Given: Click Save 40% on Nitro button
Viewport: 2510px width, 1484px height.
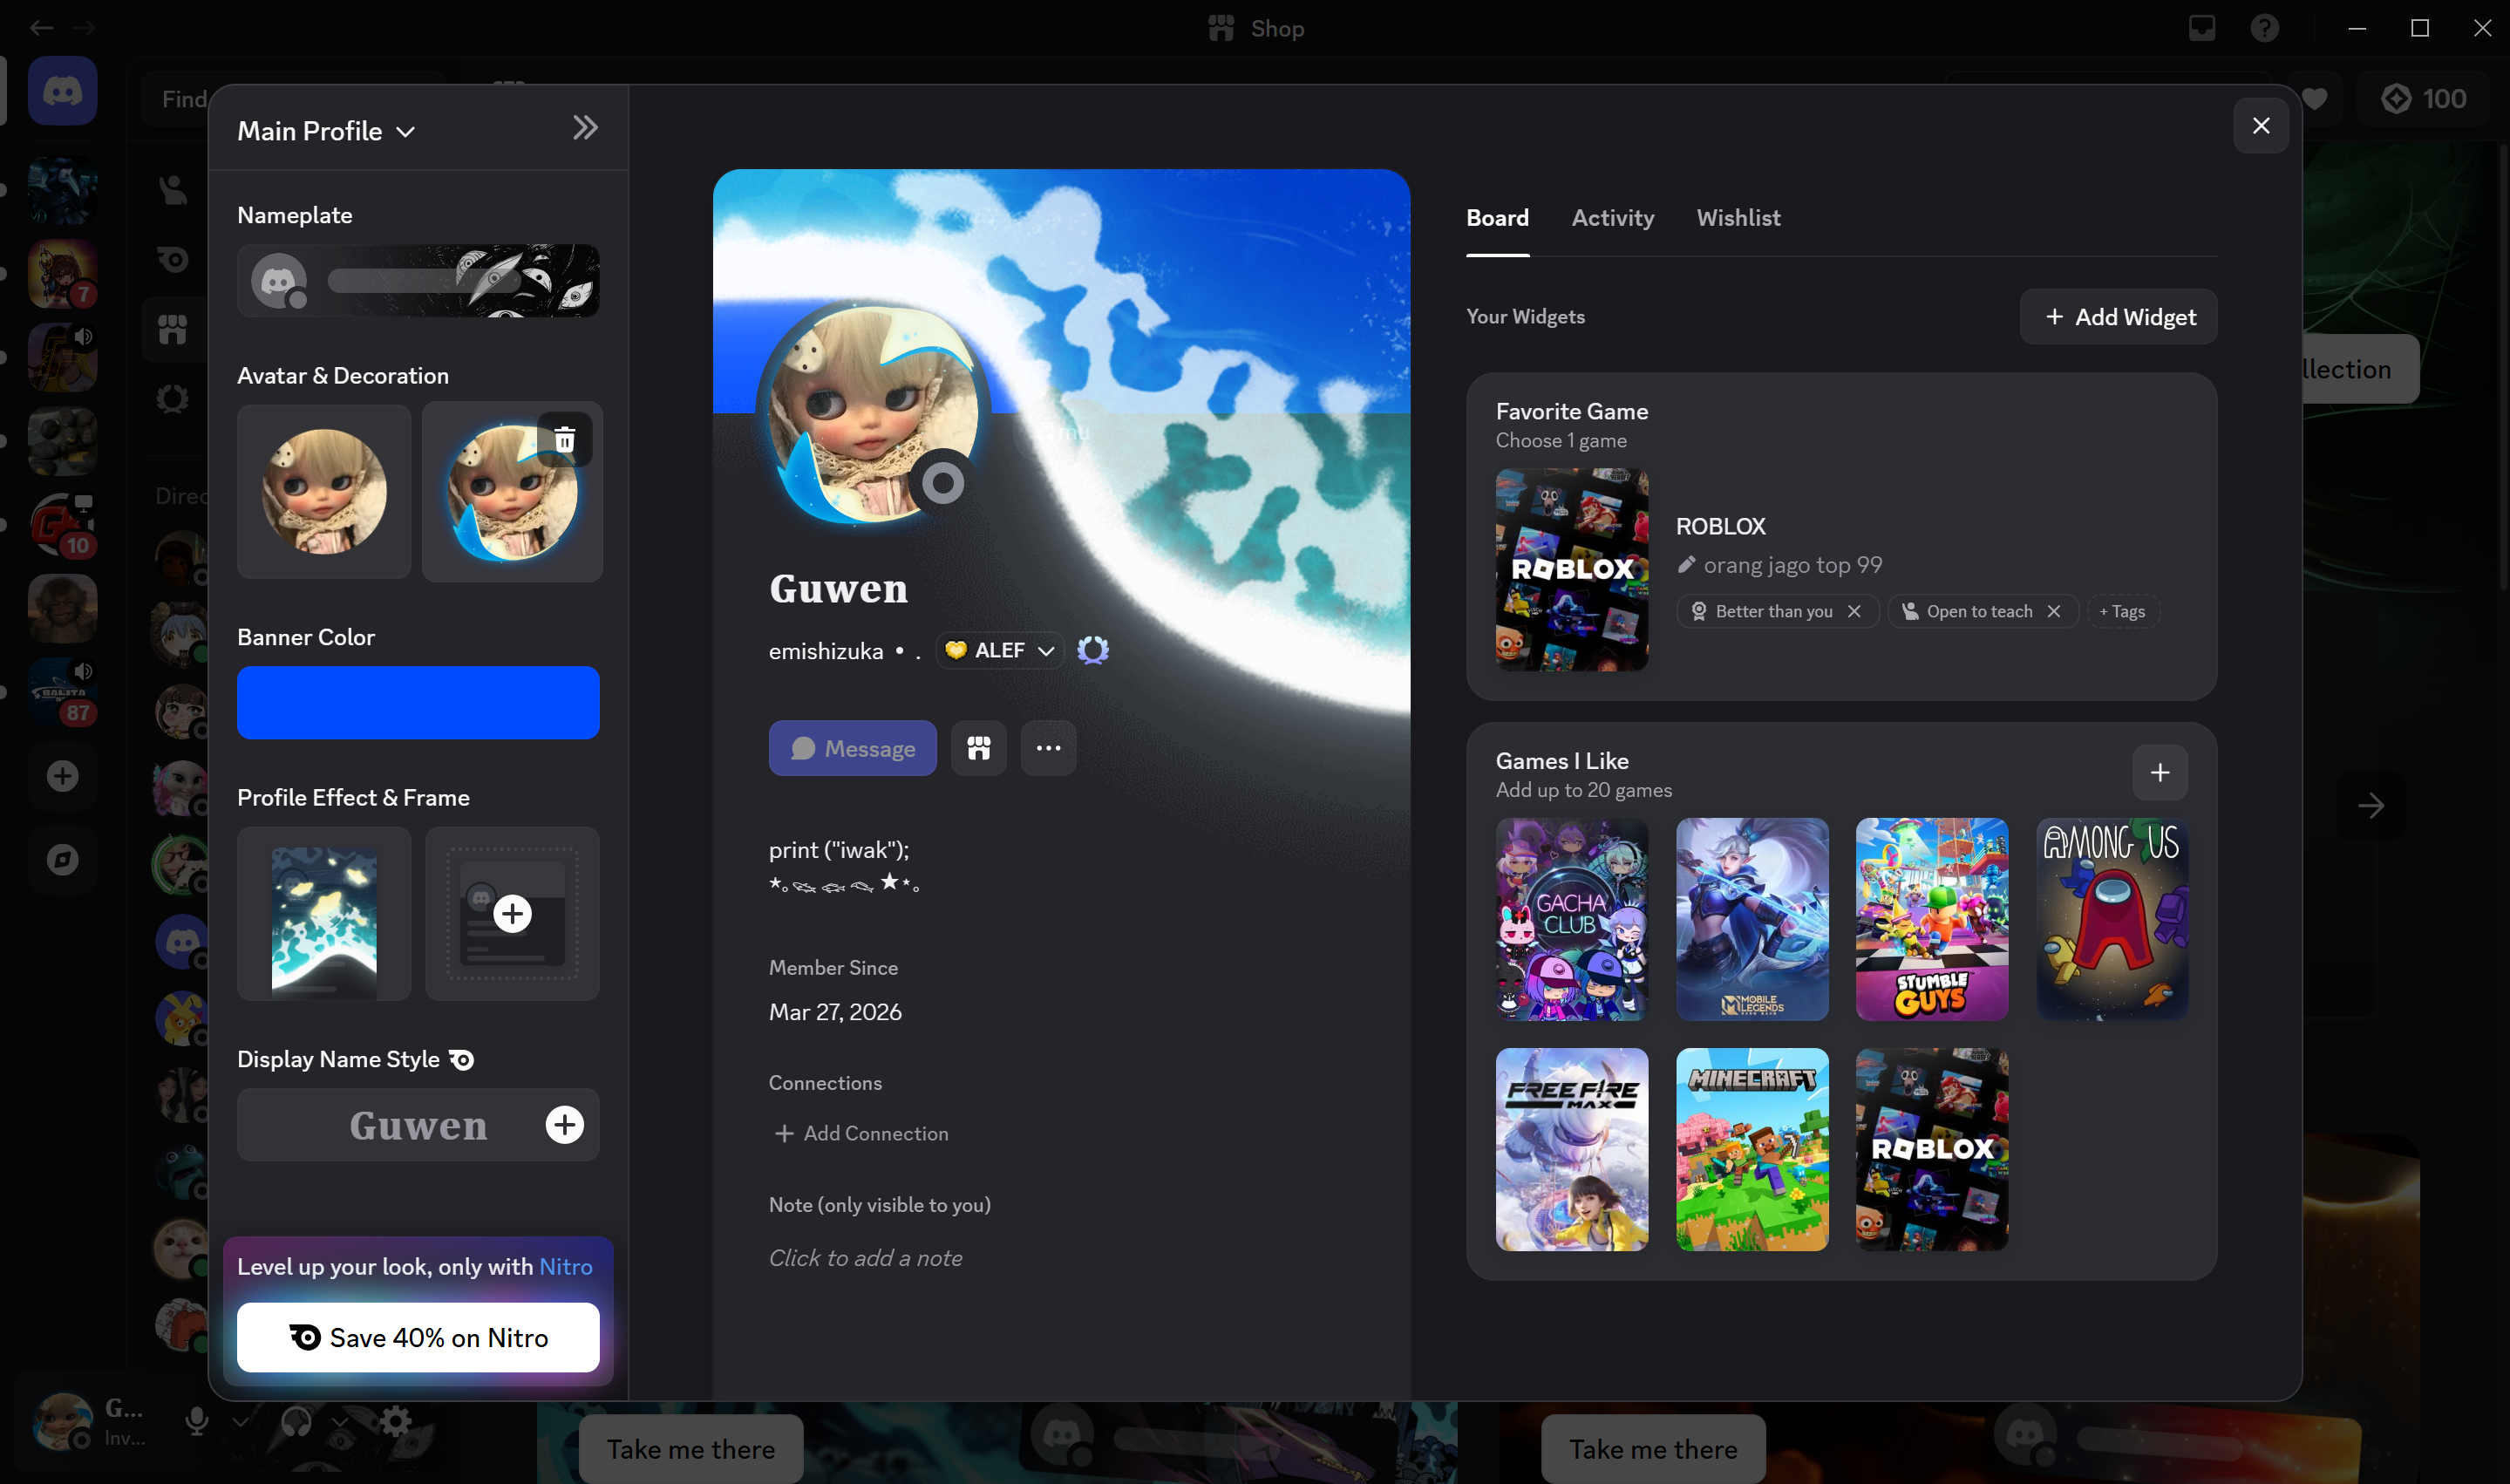Looking at the screenshot, I should (418, 1338).
